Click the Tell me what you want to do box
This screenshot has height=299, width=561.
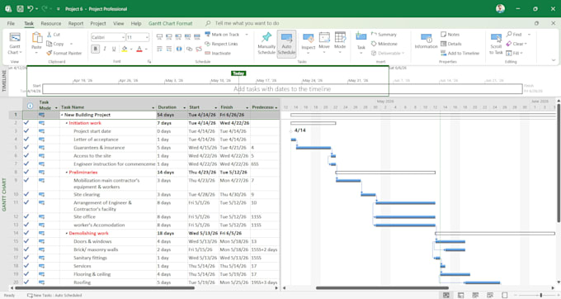247,23
